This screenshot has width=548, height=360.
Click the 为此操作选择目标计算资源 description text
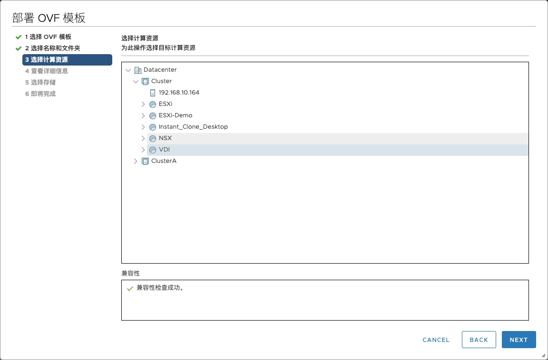(158, 48)
